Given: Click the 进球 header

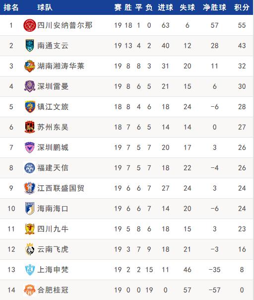Looking at the screenshot, I should pos(166,7).
